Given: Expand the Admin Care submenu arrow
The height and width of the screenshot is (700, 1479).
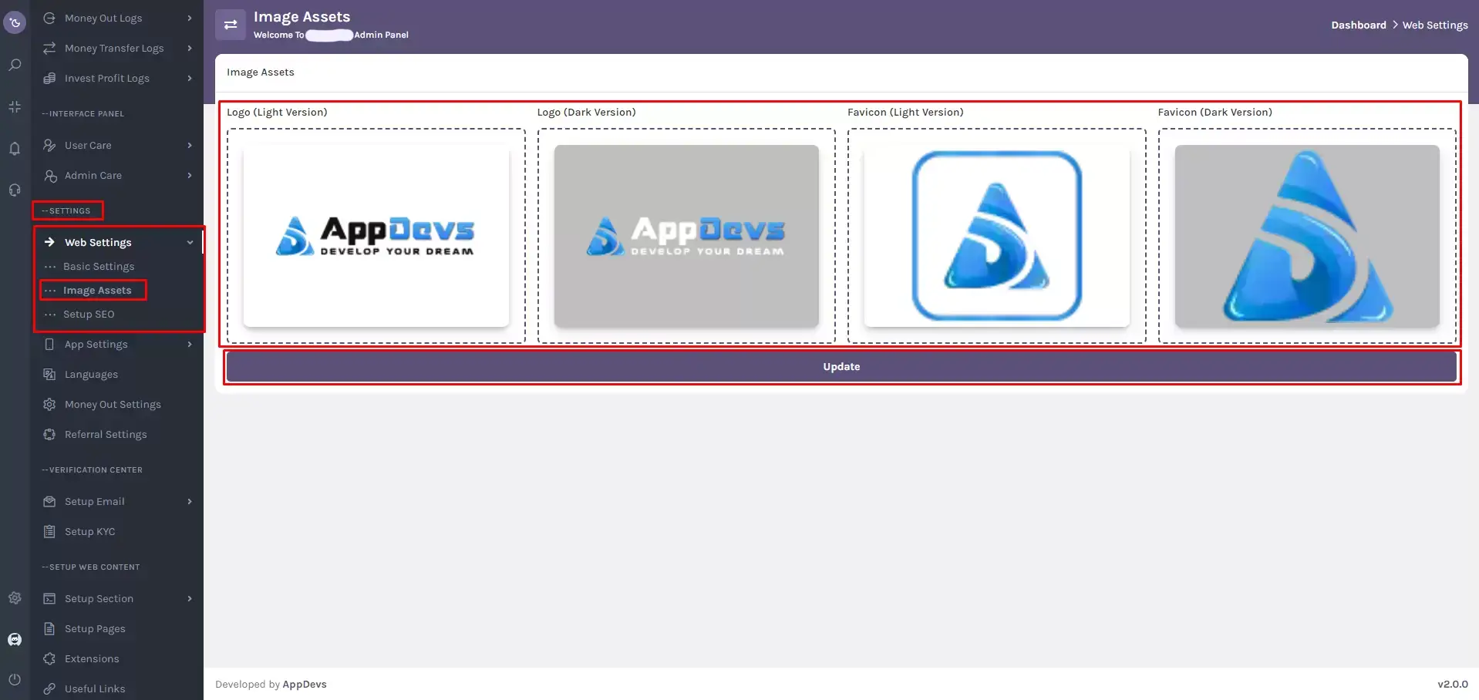Looking at the screenshot, I should pyautogui.click(x=190, y=175).
